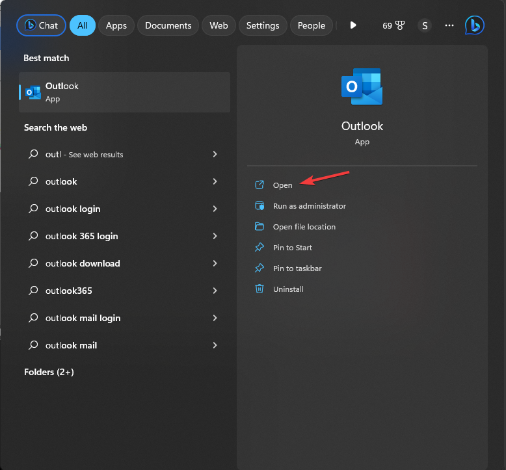The image size is (506, 470).
Task: Click the Run as administrator shield icon
Action: [x=260, y=206]
